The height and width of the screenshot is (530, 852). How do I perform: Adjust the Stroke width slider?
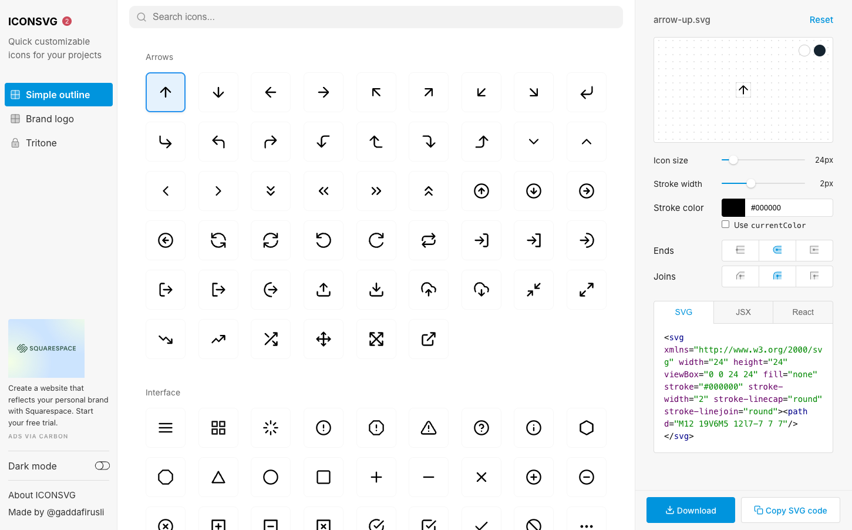tap(752, 183)
